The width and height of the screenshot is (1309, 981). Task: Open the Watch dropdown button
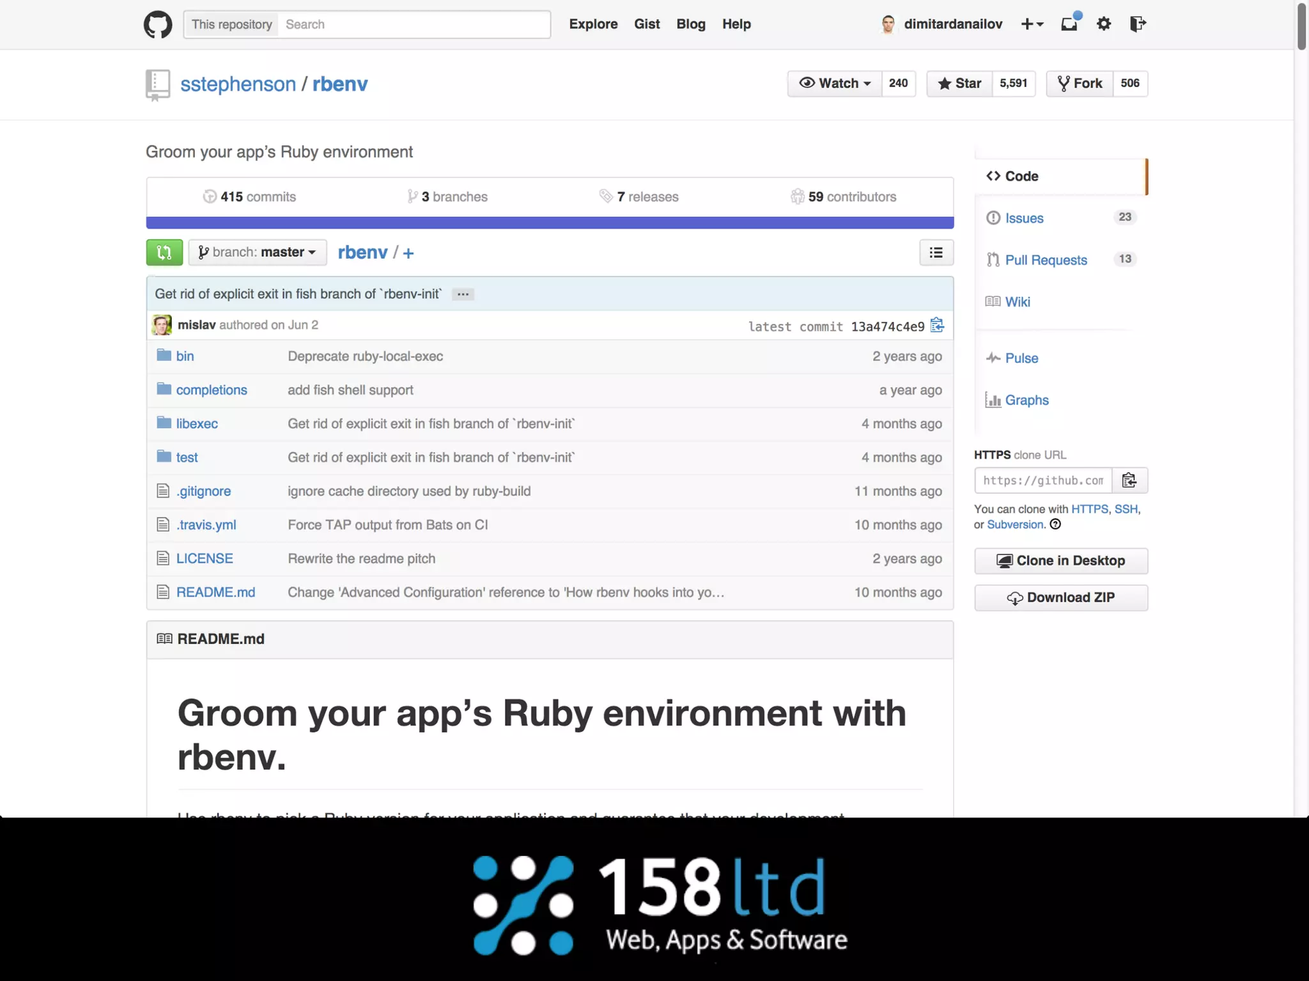click(x=835, y=84)
